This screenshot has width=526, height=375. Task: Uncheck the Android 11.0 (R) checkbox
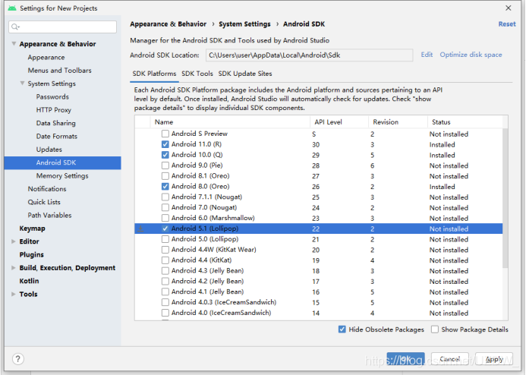[165, 144]
